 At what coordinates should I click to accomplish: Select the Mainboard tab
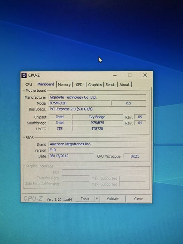coord(46,84)
